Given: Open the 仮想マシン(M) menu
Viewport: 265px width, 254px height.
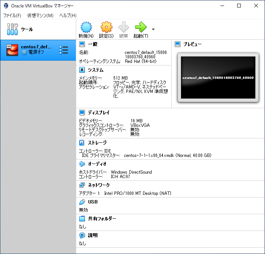Looking at the screenshot, I should coord(40,16).
